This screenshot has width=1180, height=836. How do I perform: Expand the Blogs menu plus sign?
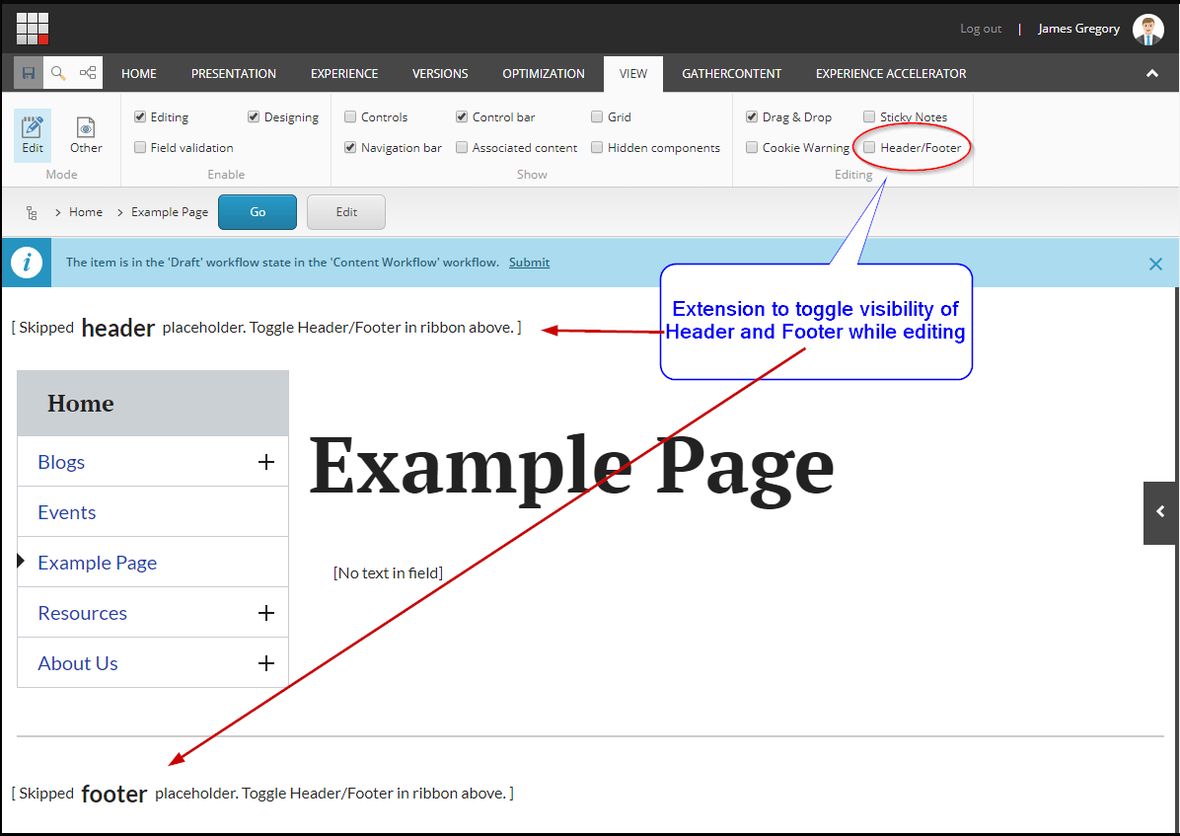pyautogui.click(x=265, y=462)
